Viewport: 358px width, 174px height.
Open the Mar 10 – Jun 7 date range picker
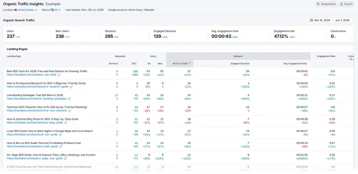point(331,21)
